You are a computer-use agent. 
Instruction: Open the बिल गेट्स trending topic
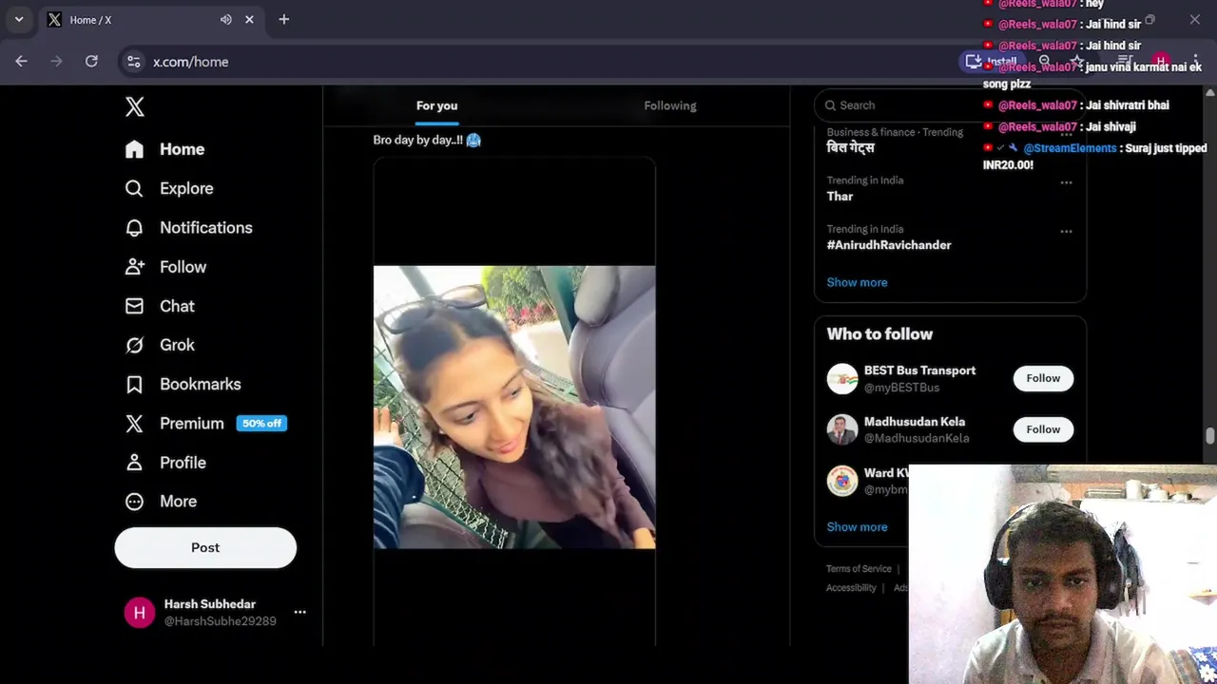click(850, 148)
